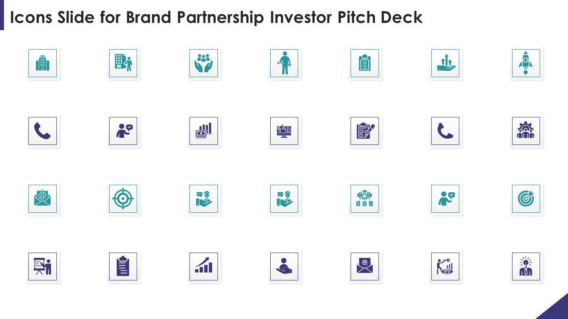This screenshot has height=319, width=568.
Task: Click the checklist with pen icon
Action: [x=365, y=131]
